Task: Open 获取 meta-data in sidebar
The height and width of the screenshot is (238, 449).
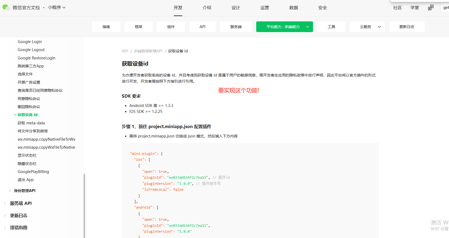Action: (x=31, y=123)
